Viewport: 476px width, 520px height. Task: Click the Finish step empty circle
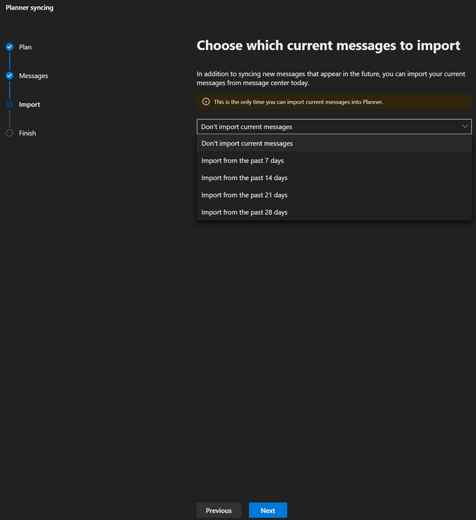9,133
